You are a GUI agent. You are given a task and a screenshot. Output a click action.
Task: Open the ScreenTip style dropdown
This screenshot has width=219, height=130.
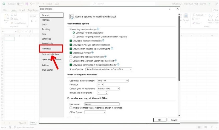click(x=109, y=69)
